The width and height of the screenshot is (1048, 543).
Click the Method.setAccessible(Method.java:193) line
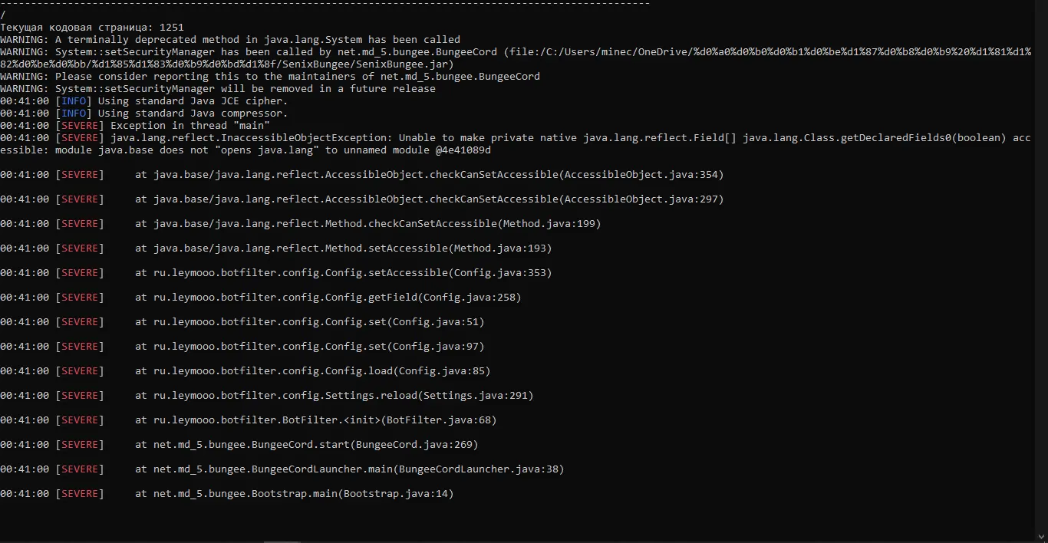tap(276, 248)
